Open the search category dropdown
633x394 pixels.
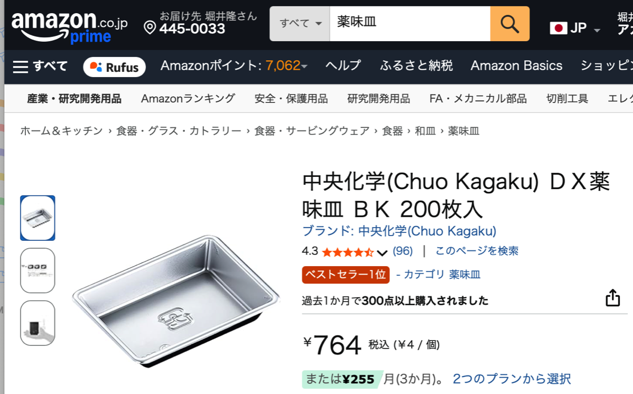pos(300,24)
